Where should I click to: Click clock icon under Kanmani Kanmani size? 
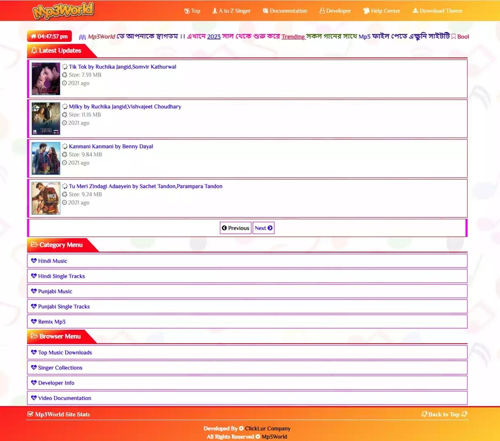click(x=64, y=163)
